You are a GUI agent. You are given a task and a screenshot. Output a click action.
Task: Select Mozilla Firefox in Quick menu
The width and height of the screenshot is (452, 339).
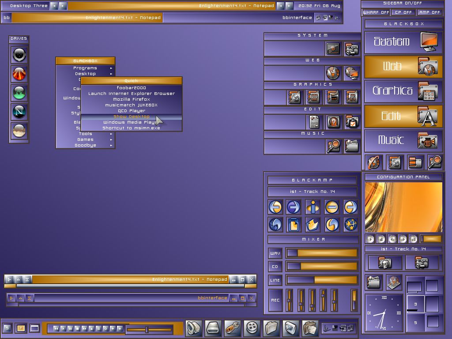(x=132, y=99)
